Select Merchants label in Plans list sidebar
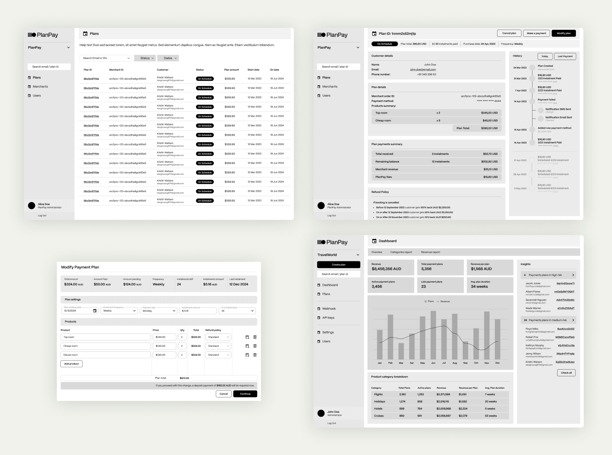The height and width of the screenshot is (455, 612). tap(40, 87)
